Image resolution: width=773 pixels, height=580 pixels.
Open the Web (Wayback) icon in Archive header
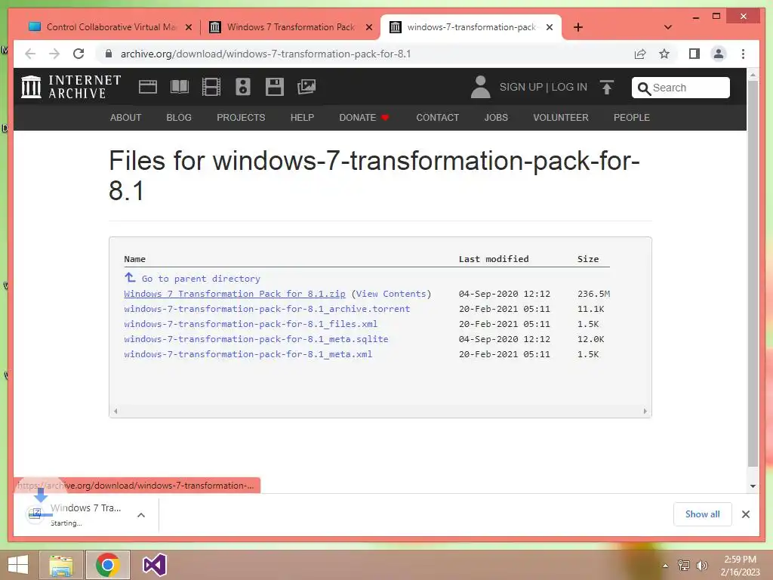click(x=147, y=87)
